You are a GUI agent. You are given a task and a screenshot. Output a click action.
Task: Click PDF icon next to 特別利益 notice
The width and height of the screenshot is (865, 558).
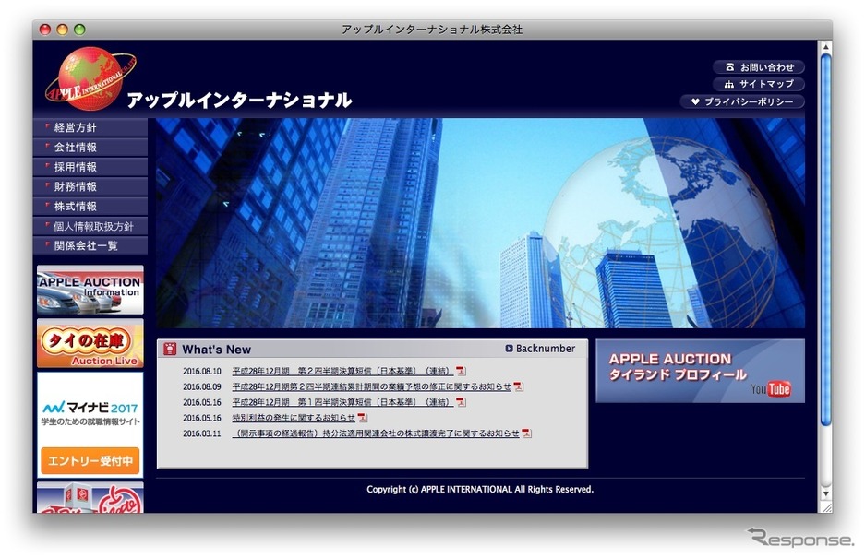[x=362, y=418]
